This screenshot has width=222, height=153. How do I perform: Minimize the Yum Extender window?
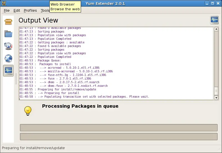(x=207, y=3)
